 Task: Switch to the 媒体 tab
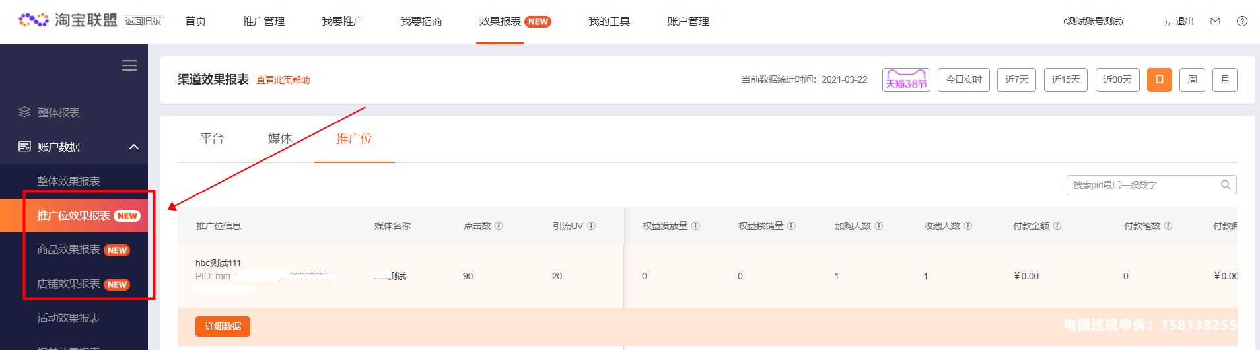pos(279,139)
